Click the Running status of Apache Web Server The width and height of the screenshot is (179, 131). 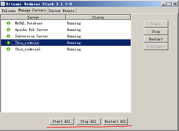pos(74,30)
